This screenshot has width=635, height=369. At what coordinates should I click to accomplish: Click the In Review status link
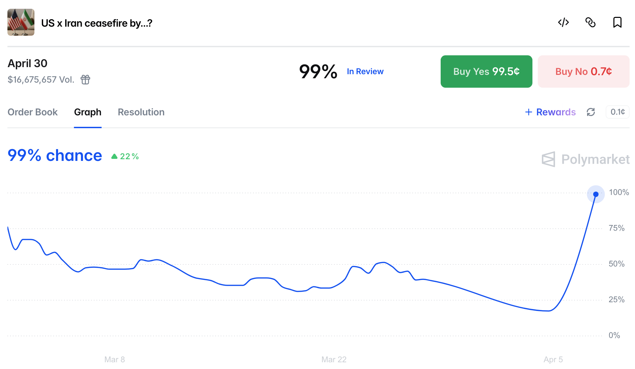365,72
